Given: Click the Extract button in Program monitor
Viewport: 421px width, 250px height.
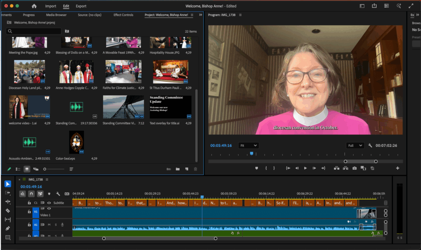Looking at the screenshot, I should click(345, 168).
